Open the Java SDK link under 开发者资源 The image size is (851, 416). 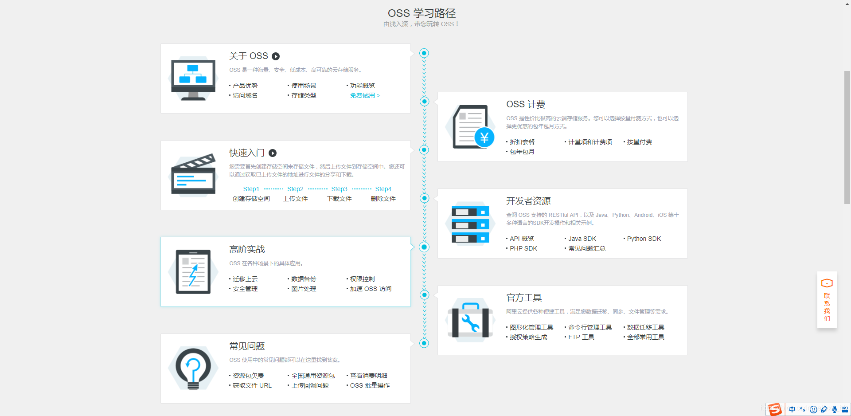(x=582, y=238)
